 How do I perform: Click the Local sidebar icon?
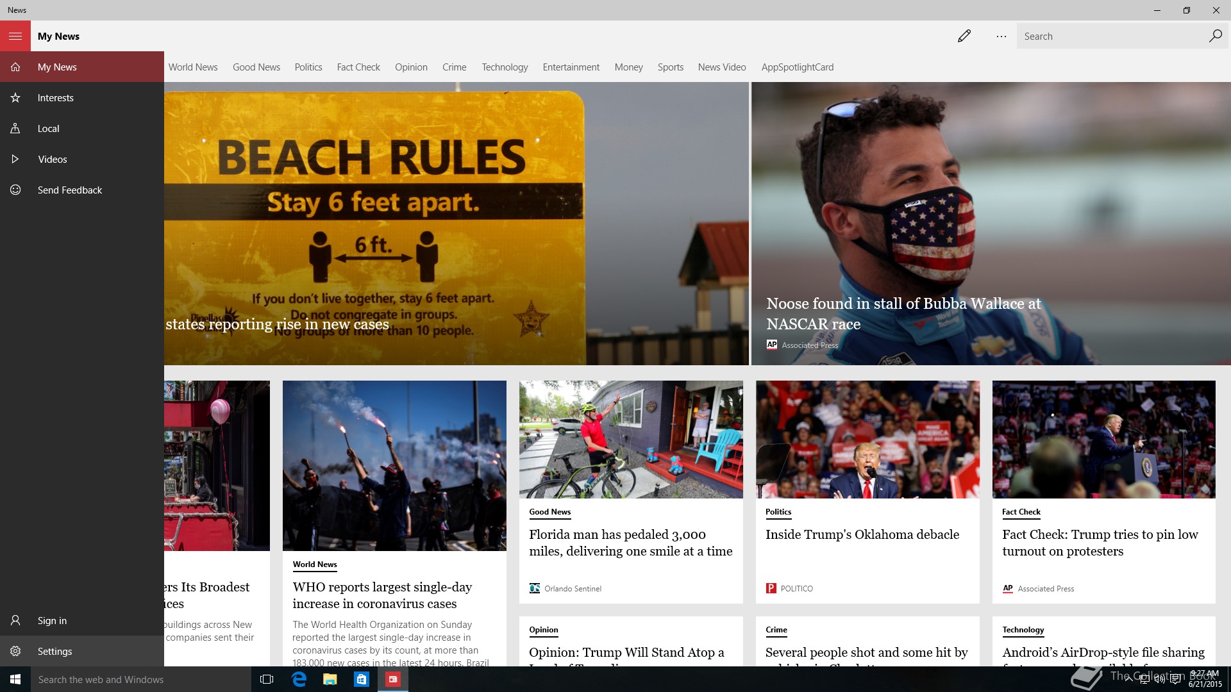15,129
